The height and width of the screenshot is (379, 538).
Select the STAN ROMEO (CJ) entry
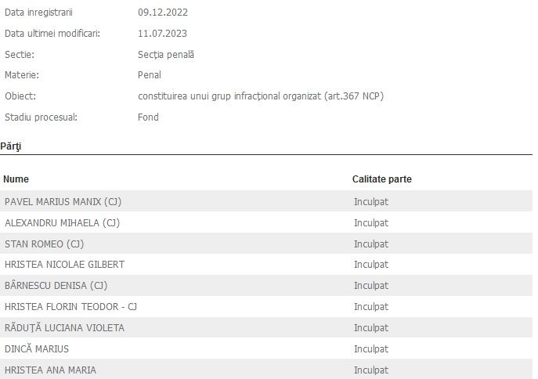click(x=44, y=244)
